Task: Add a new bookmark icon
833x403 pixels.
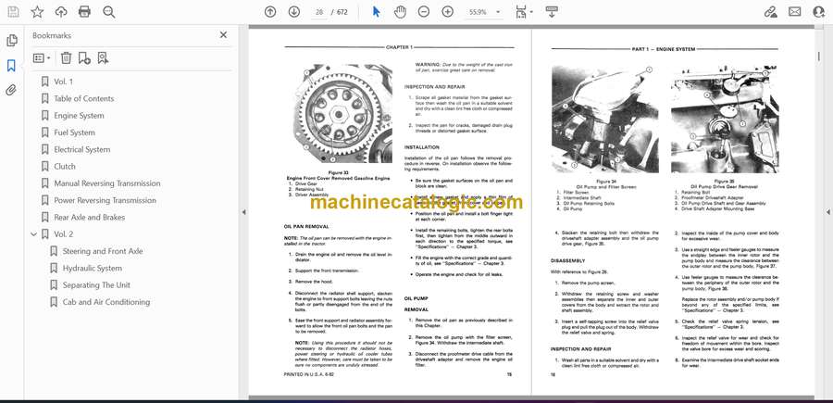Action: [84, 58]
